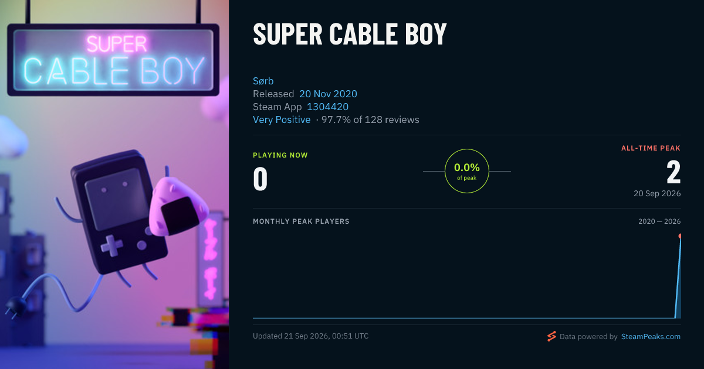The image size is (704, 369).
Task: Click the all-time peak value 2
Action: click(673, 173)
